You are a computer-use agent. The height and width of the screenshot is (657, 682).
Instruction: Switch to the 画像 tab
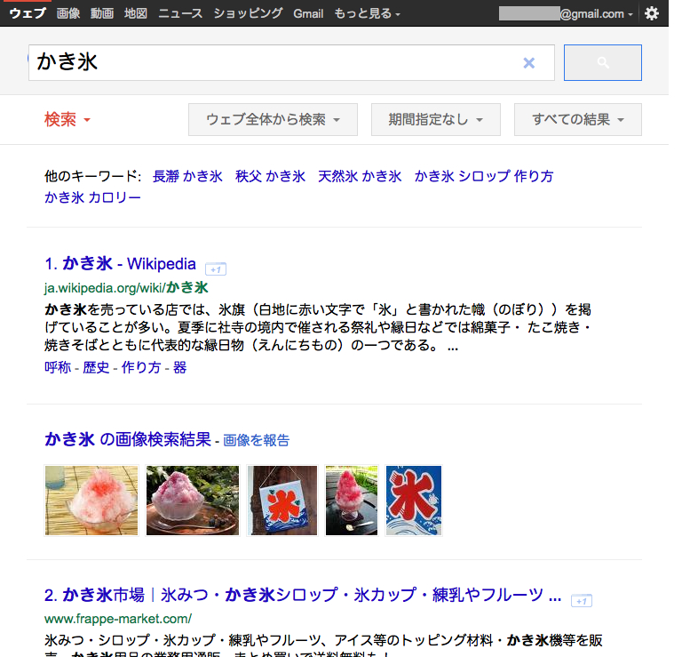(68, 13)
